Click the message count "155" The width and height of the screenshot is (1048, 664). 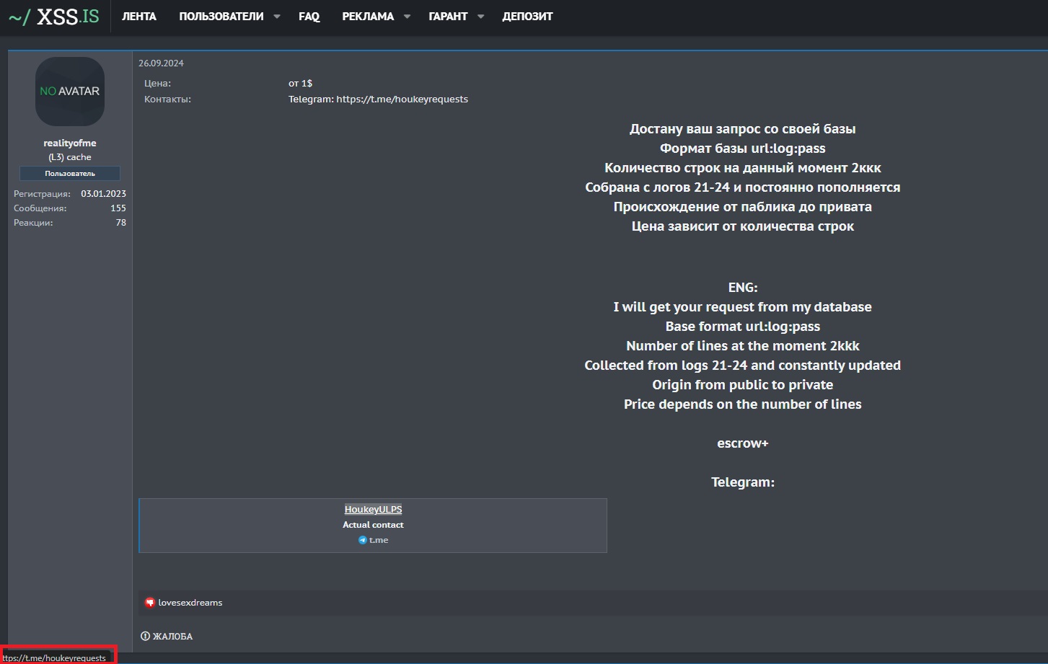(118, 208)
